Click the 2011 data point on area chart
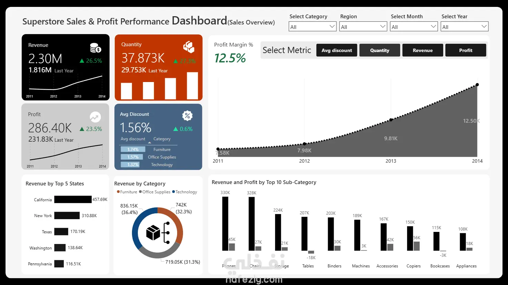This screenshot has height=285, width=508. 218,149
